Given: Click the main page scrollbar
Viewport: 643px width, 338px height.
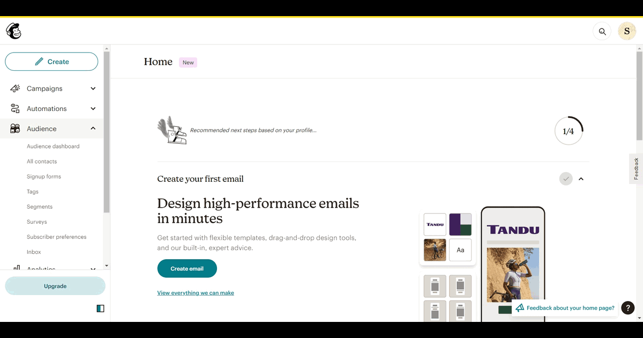Looking at the screenshot, I should point(639,97).
